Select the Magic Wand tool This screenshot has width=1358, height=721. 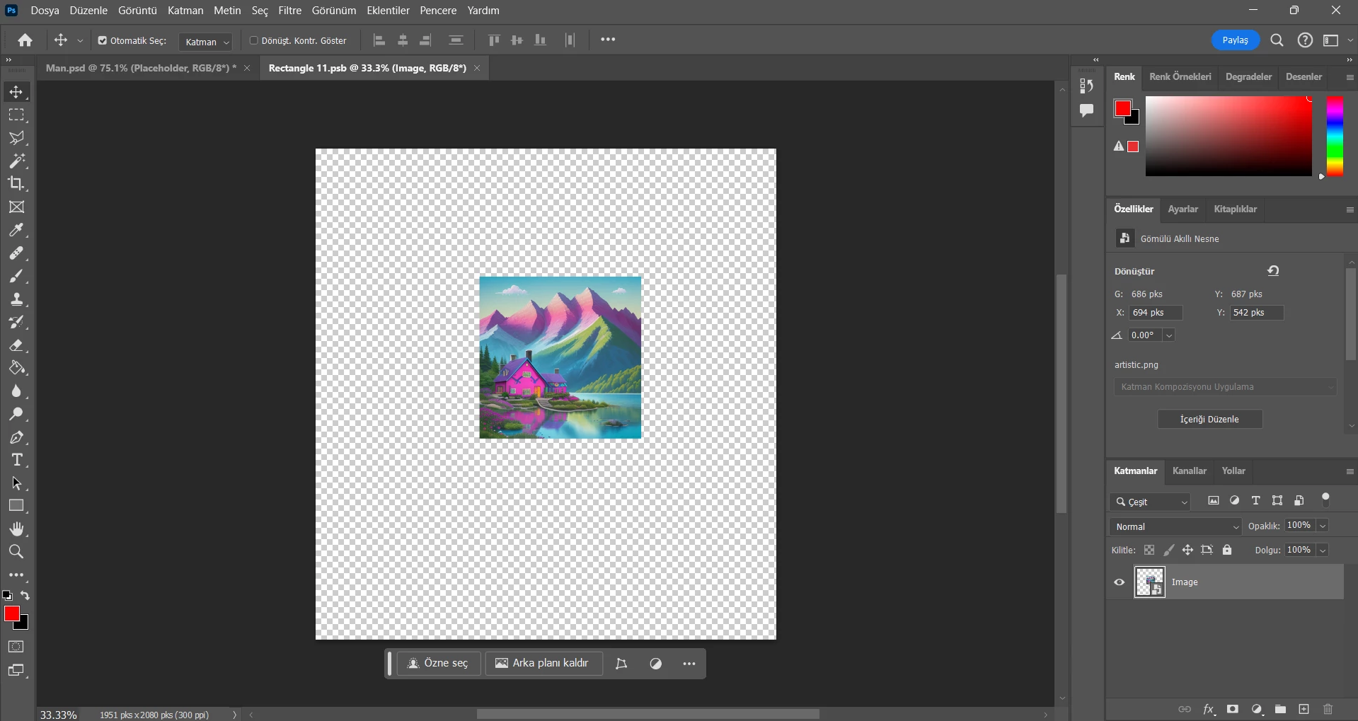point(16,161)
